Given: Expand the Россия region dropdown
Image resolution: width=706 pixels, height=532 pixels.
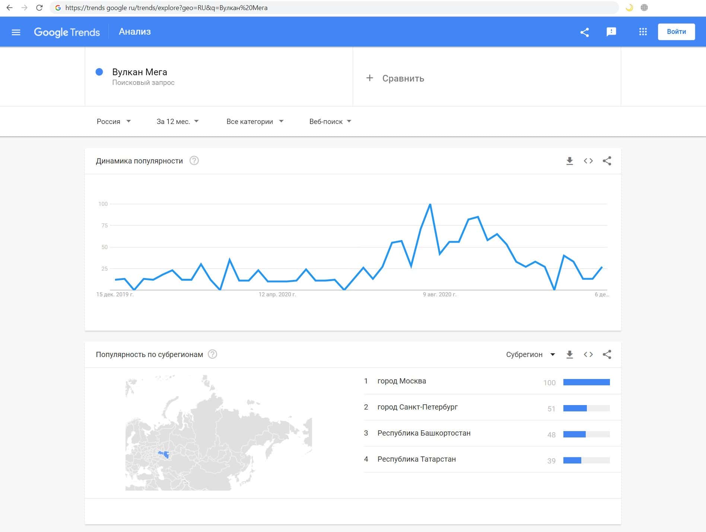Looking at the screenshot, I should tap(114, 121).
